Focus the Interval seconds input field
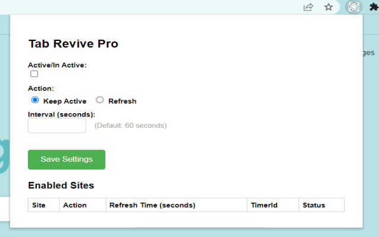Viewport: 379px width, 237px height. point(57,126)
